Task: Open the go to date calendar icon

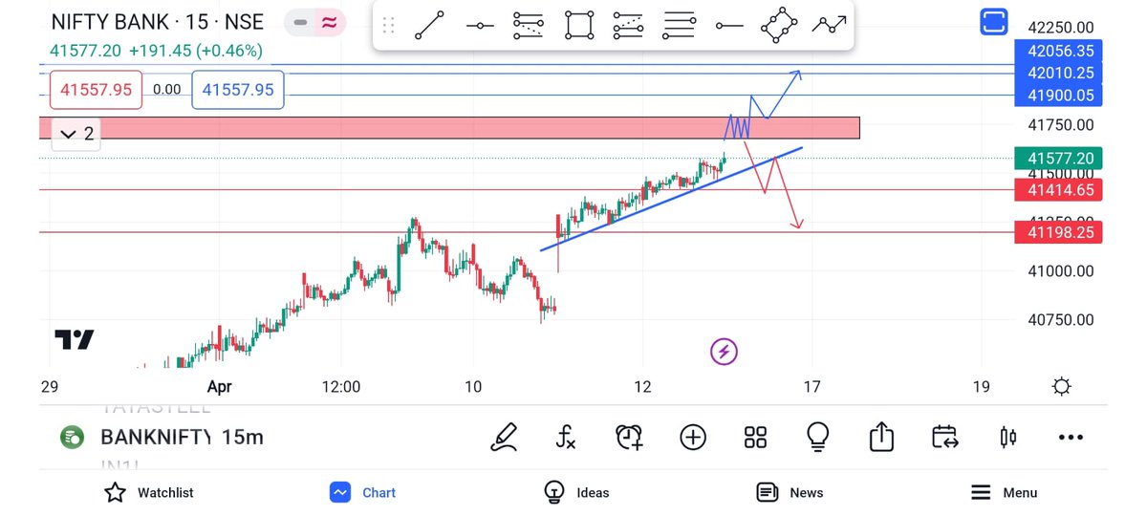Action: pos(944,438)
